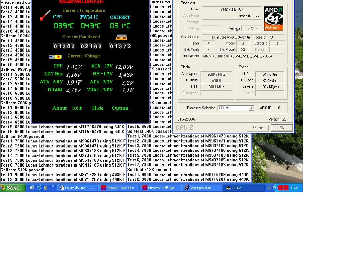Click 'Self-test 512K passed!' in right Prime95 window
This screenshot has height=255, width=340.
(149, 170)
